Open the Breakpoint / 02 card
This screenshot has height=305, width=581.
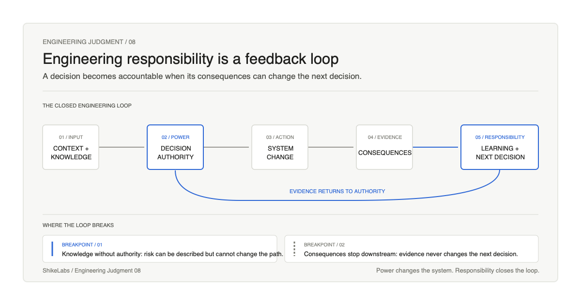point(412,249)
